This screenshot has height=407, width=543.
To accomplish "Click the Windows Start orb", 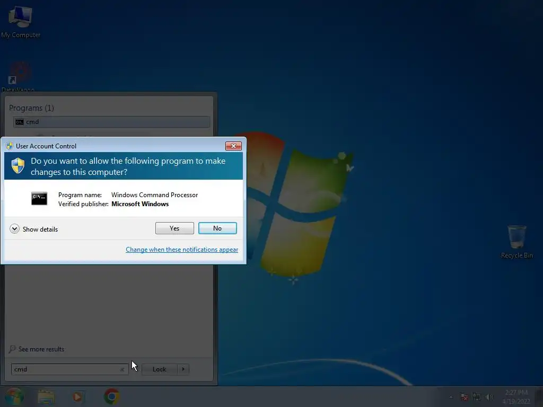I will 14,396.
